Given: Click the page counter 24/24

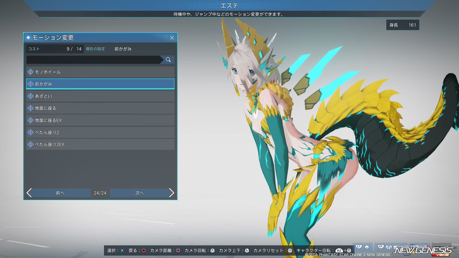Looking at the screenshot, I should point(100,193).
